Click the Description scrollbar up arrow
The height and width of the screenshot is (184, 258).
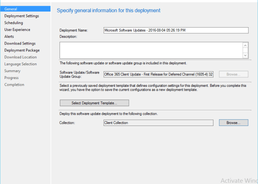tap(245, 45)
